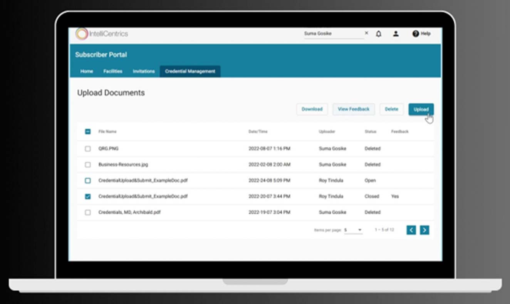The width and height of the screenshot is (510, 304).
Task: Switch to the Invitations tab
Action: [144, 71]
